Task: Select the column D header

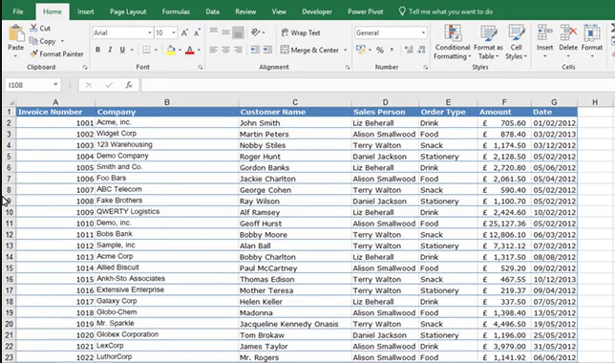Action: pyautogui.click(x=385, y=102)
